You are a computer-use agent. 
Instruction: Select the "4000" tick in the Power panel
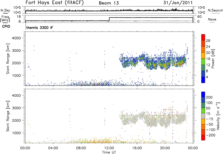point(16,38)
